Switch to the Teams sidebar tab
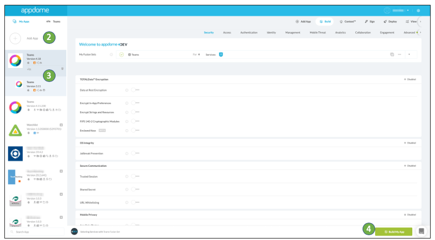The height and width of the screenshot is (240, 435). [53, 21]
